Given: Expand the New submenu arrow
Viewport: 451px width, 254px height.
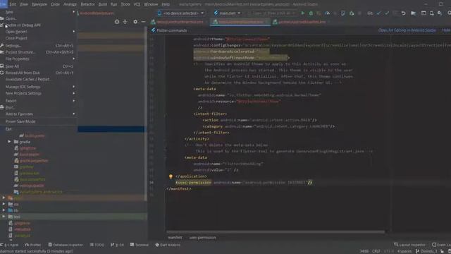Looking at the screenshot, I should point(74,12).
